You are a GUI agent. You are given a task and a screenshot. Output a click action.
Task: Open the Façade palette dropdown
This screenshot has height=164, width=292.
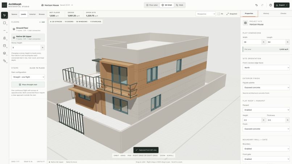coord(266,88)
